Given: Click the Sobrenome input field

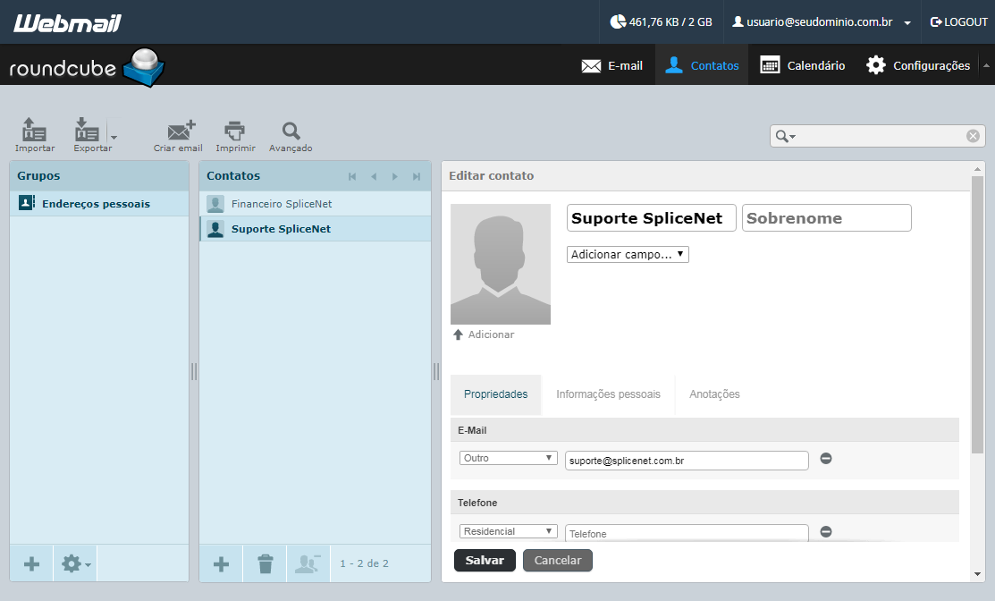Looking at the screenshot, I should (x=826, y=217).
